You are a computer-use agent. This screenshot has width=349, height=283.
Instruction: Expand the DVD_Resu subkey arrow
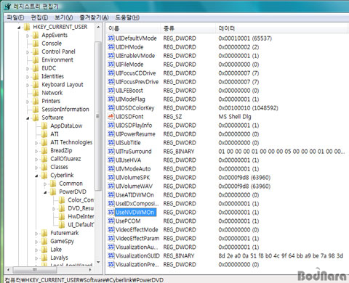54,208
